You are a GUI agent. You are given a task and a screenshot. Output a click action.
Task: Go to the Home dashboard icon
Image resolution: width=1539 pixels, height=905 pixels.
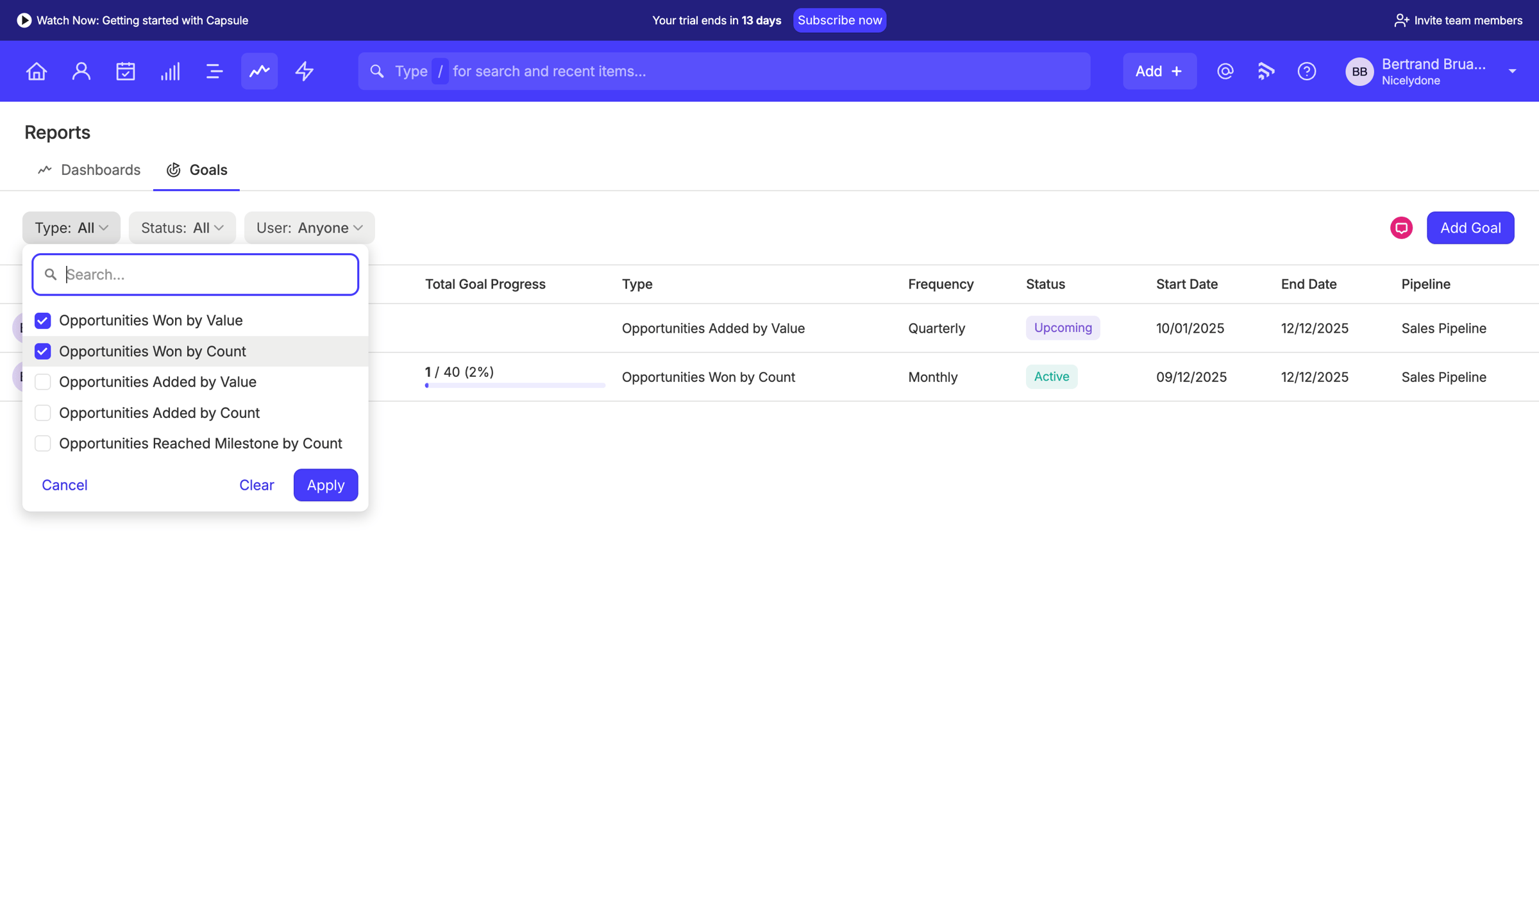point(37,71)
